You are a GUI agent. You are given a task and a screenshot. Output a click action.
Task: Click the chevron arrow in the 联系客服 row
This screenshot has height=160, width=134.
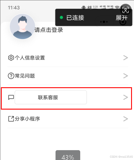click(126, 97)
